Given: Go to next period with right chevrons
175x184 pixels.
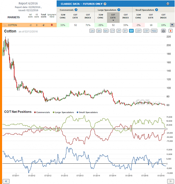Looking at the screenshot, I should pyautogui.click(x=170, y=181).
